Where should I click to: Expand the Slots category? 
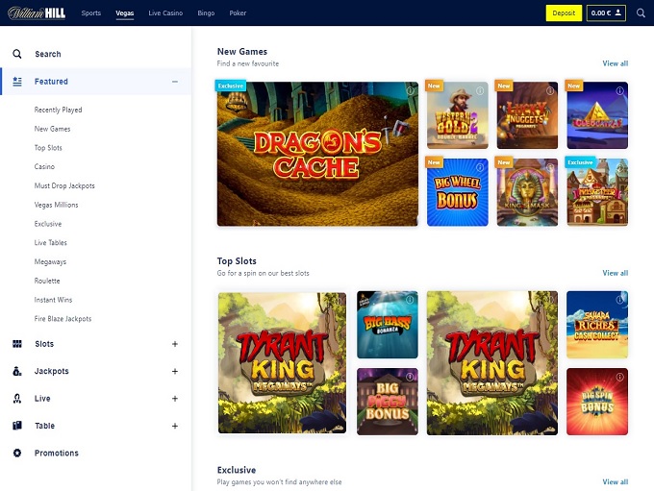(175, 344)
